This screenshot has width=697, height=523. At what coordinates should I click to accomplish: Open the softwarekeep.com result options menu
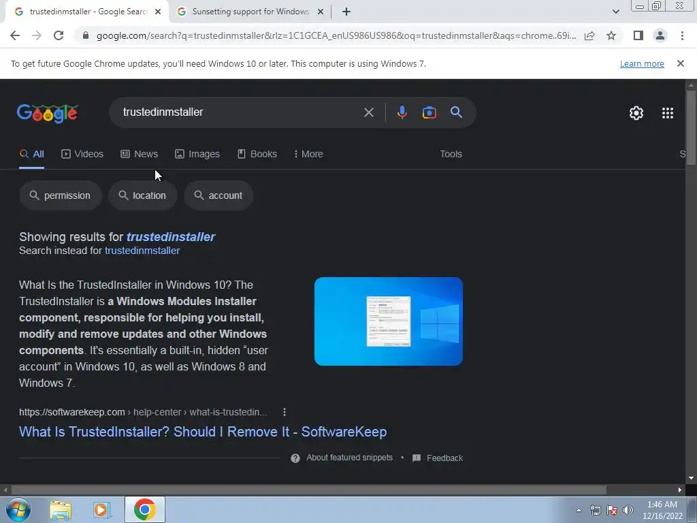285,412
